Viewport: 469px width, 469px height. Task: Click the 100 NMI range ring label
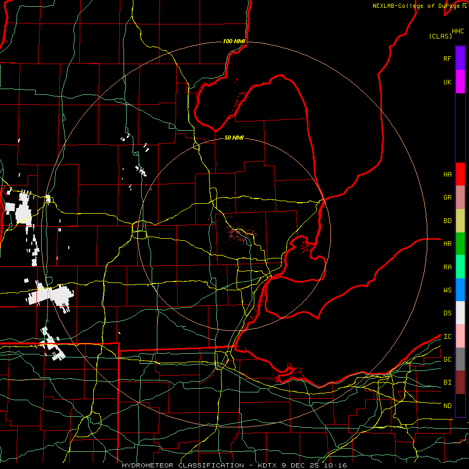pos(234,41)
